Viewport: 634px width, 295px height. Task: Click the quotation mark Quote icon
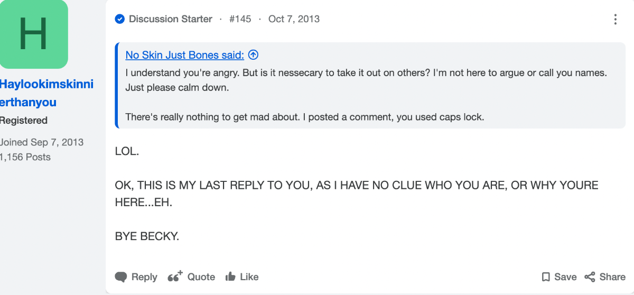175,276
